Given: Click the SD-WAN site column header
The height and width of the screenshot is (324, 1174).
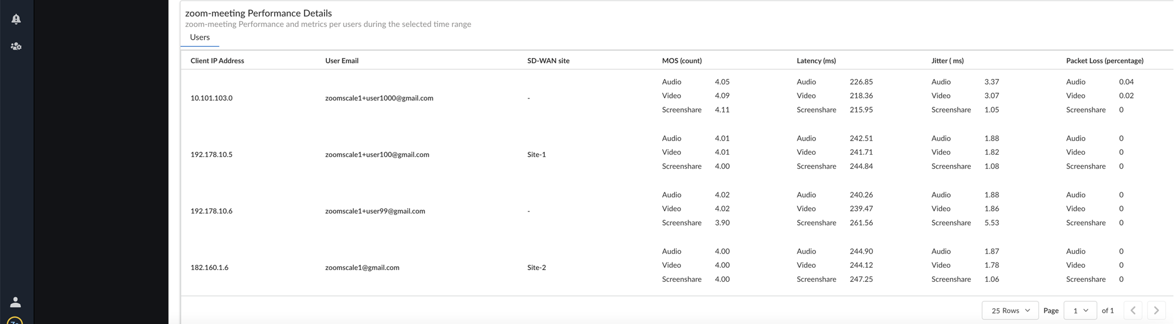Looking at the screenshot, I should (548, 61).
